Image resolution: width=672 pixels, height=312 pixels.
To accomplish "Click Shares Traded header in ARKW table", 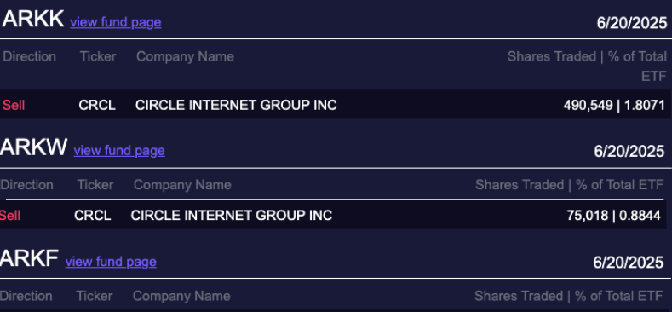I will (520, 185).
